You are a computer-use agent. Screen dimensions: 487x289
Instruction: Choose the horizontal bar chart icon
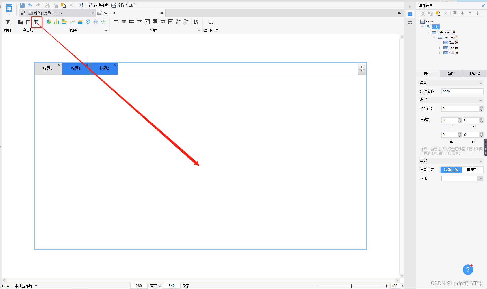[64, 22]
